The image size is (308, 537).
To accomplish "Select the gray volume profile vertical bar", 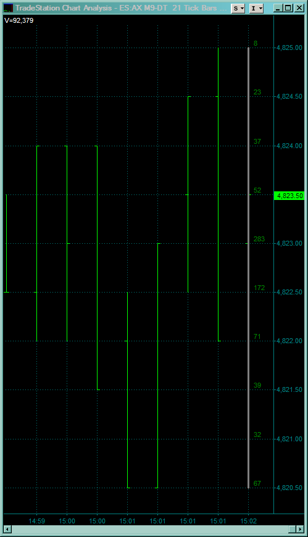I will 248,267.
